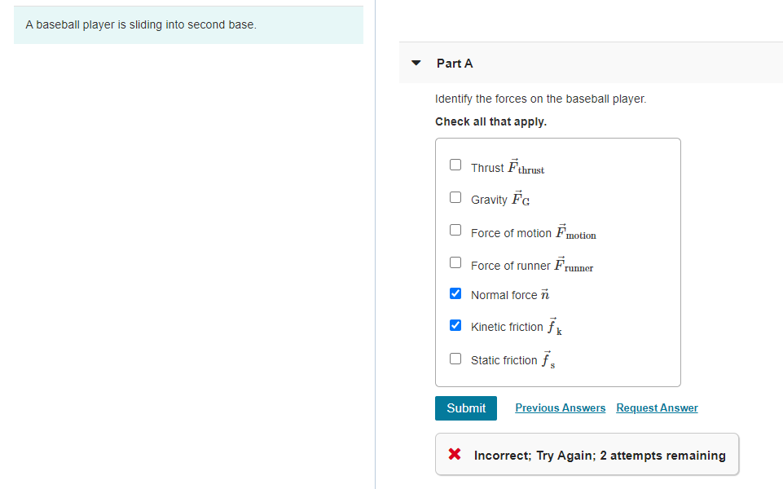The image size is (783, 489).
Task: Click the Static friction label text
Action: pyautogui.click(x=504, y=360)
